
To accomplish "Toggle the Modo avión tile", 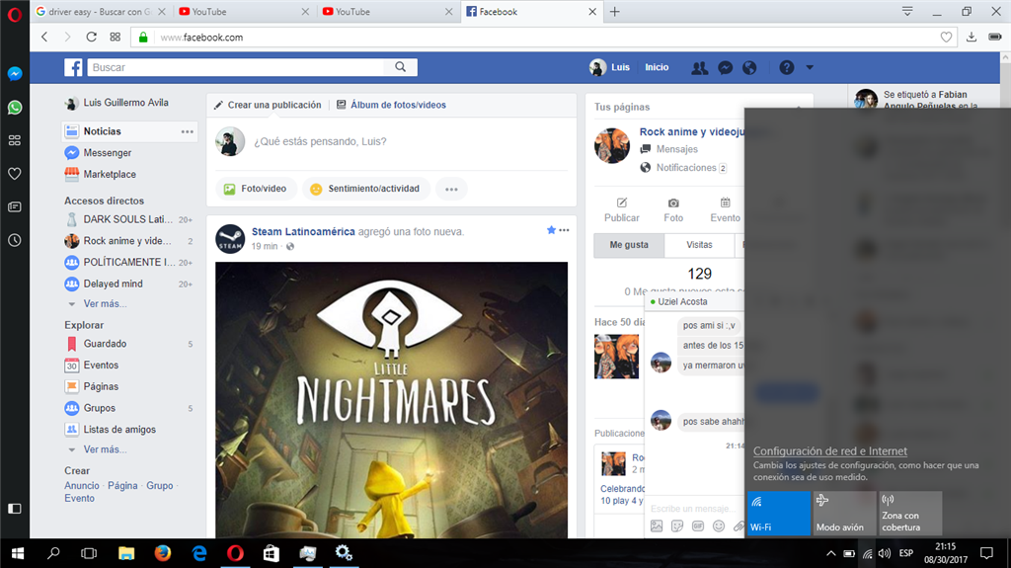I will (x=845, y=514).
